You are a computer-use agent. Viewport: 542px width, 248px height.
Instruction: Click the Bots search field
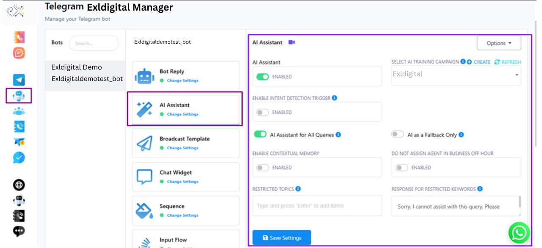(94, 43)
